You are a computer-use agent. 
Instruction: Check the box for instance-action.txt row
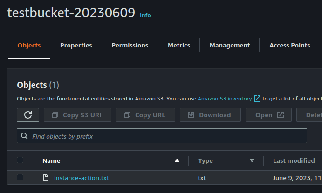20,177
